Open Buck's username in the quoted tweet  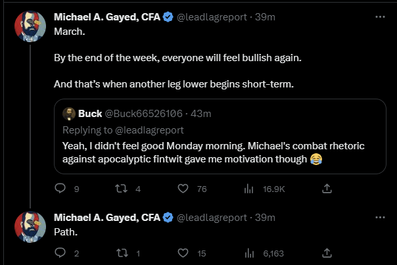pyautogui.click(x=143, y=114)
